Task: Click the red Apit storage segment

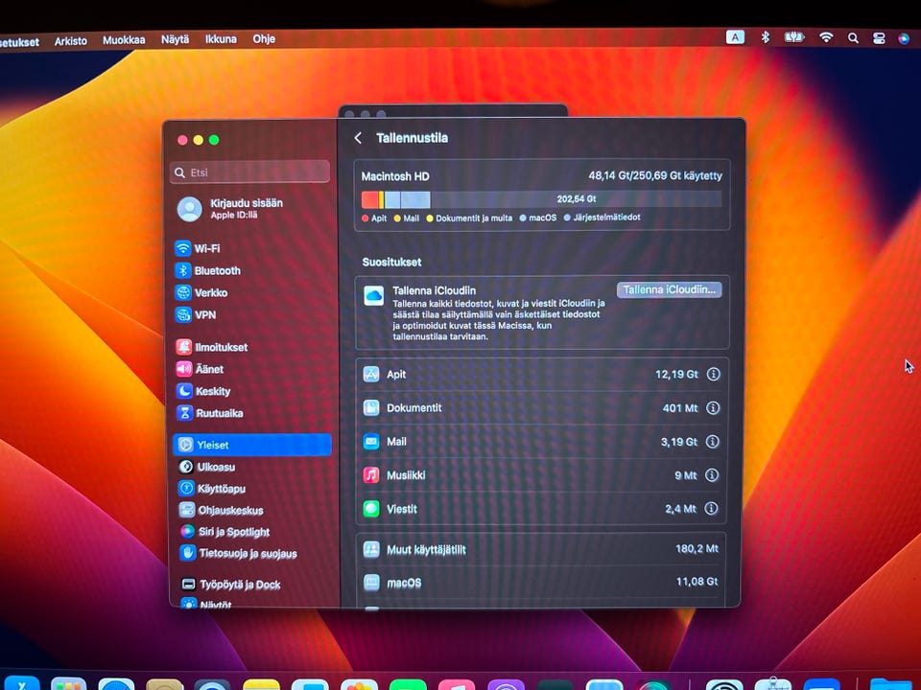Action: [x=370, y=199]
